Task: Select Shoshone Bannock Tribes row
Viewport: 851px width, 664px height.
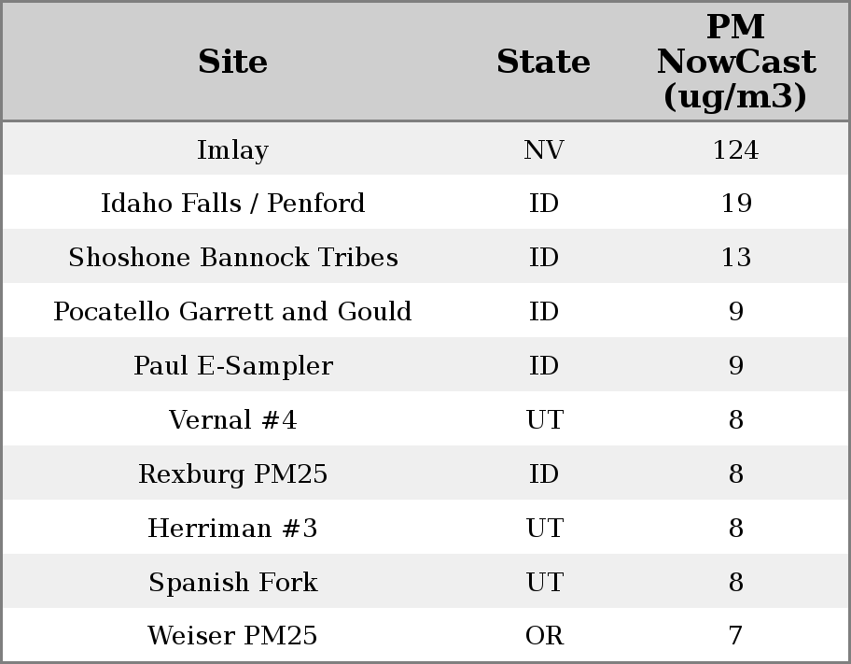Action: click(232, 258)
